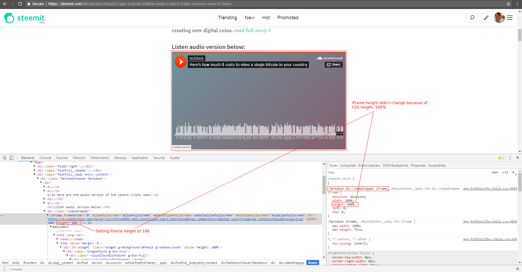Open steemit hamburger menu

point(510,18)
